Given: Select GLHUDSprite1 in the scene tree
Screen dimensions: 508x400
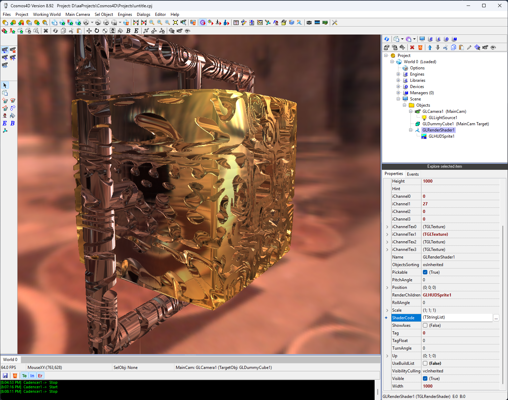Looking at the screenshot, I should 441,136.
